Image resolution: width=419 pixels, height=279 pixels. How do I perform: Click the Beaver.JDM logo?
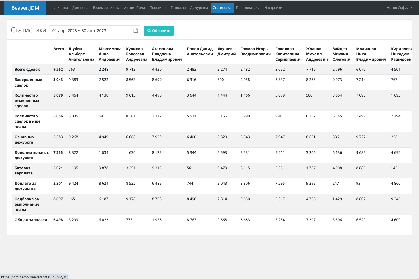coord(25,8)
